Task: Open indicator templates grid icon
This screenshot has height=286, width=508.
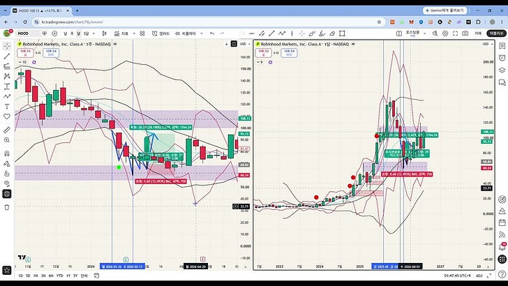Action: 142,33
